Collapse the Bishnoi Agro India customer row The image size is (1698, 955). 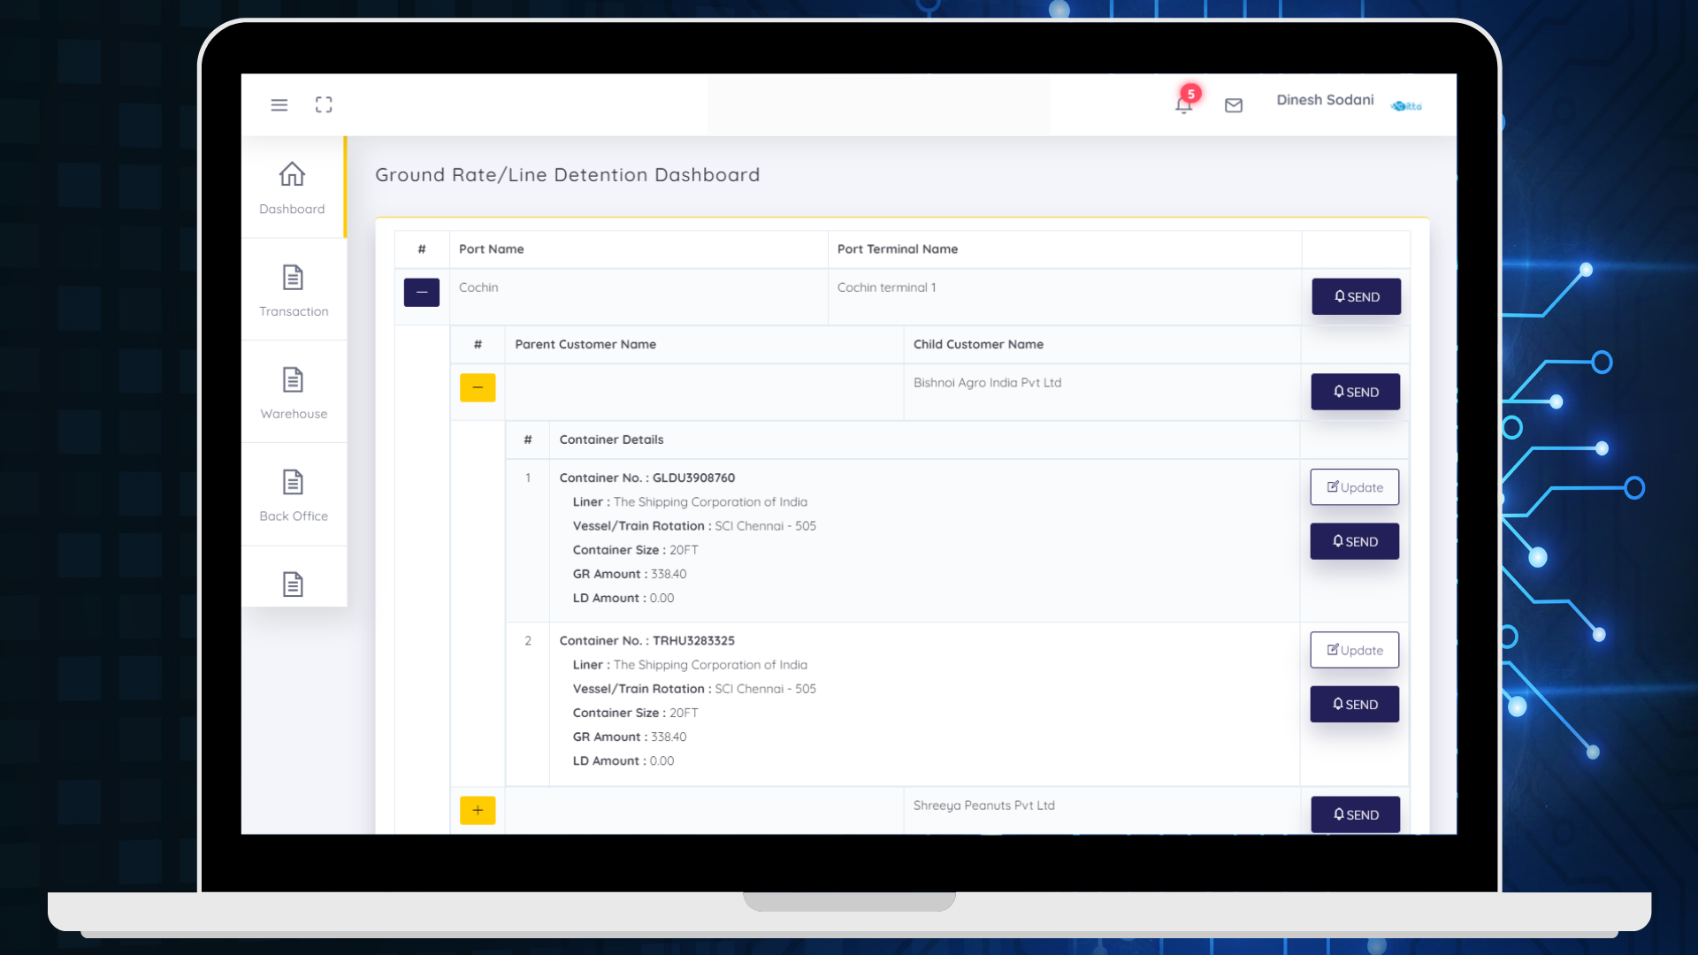[x=478, y=387]
